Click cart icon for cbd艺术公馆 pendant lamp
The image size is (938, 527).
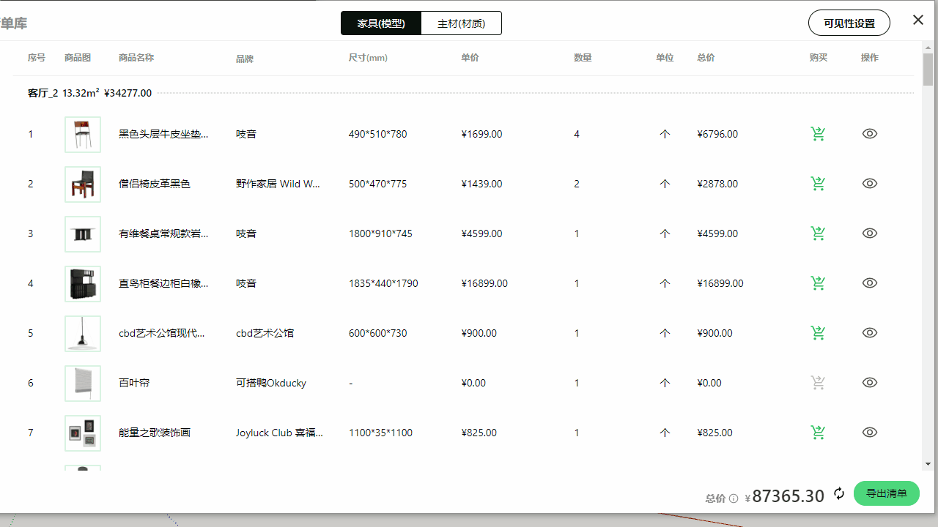click(x=818, y=333)
